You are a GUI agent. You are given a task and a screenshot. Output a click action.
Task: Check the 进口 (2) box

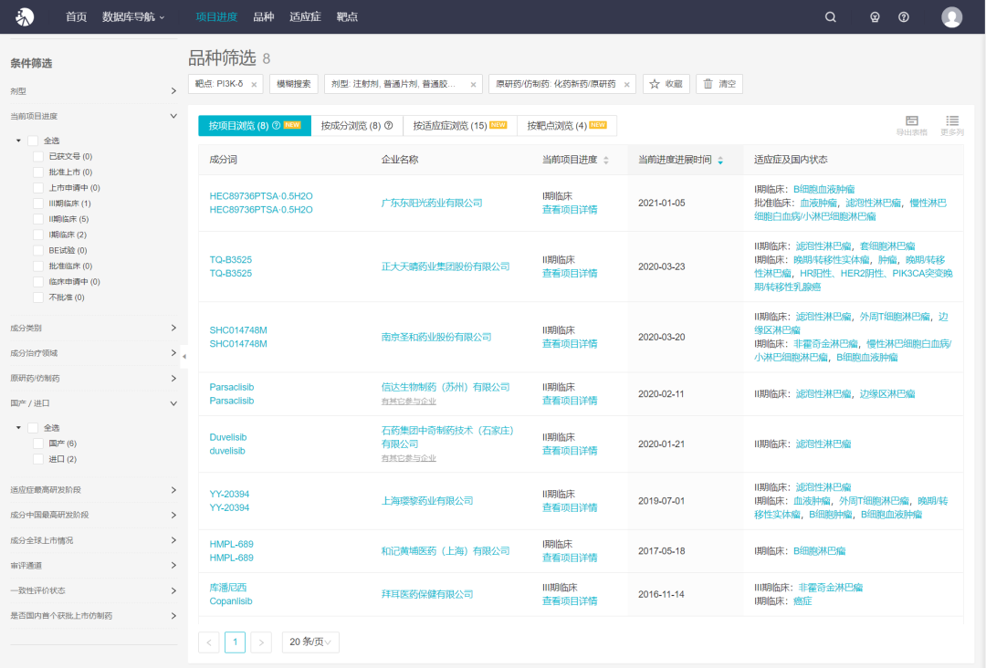pyautogui.click(x=38, y=459)
